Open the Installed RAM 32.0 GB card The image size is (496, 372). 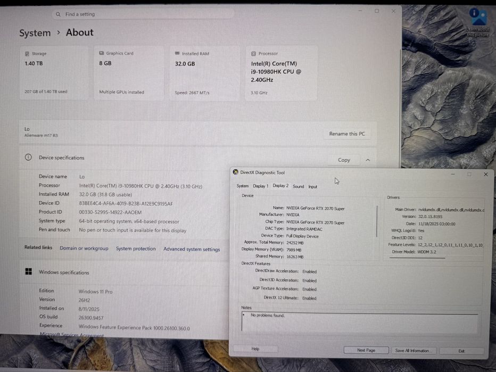205,73
